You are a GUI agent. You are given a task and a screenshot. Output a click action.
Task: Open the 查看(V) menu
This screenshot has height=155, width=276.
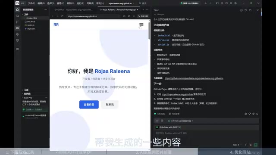coord(60,3)
